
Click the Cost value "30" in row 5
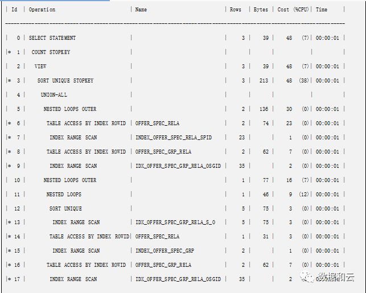click(289, 109)
